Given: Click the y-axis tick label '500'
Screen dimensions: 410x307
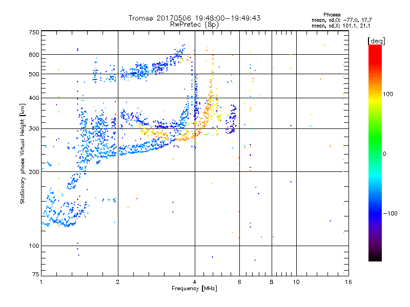Looking at the screenshot, I should coord(34,74).
